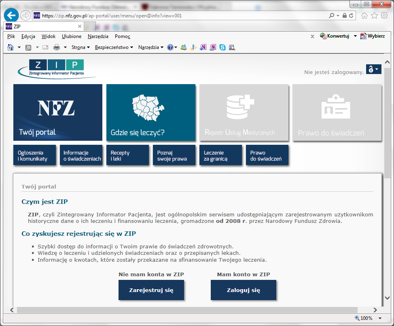This screenshot has width=394, height=326.
Task: Expand the 'Strona' dropdown menu
Action: (80, 47)
